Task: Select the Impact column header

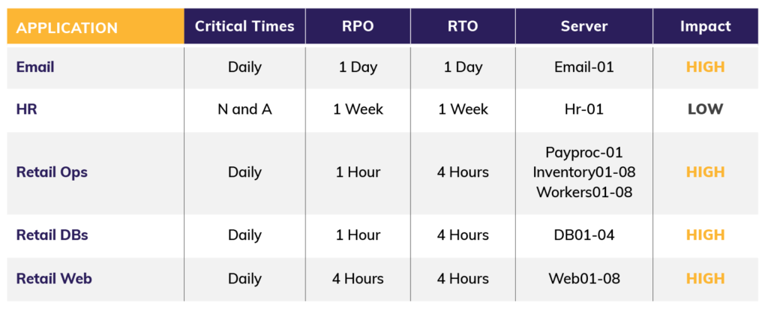Action: coord(705,26)
